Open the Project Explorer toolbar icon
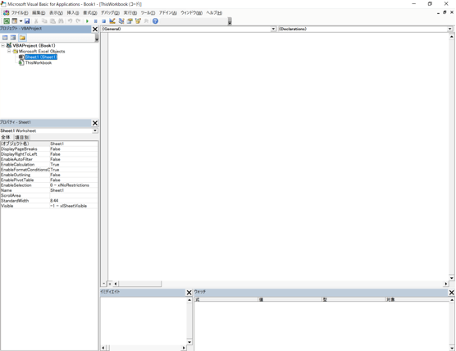Screen dimensions: 456x351 click(121, 21)
